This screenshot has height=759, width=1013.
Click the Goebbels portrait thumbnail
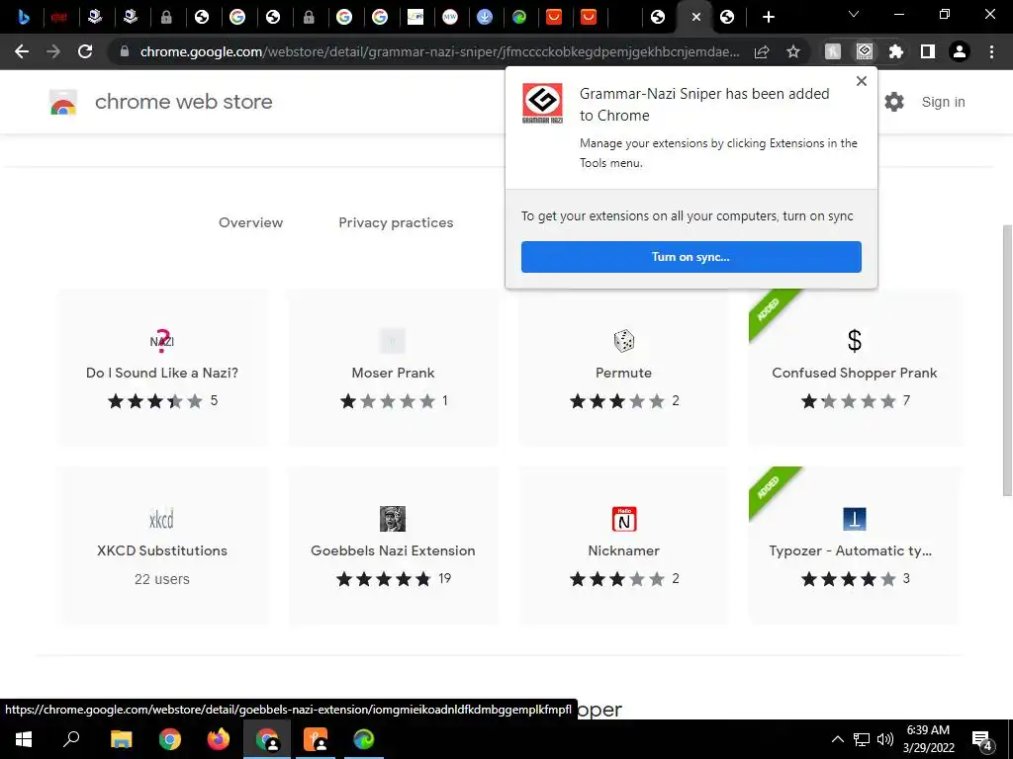coord(393,519)
